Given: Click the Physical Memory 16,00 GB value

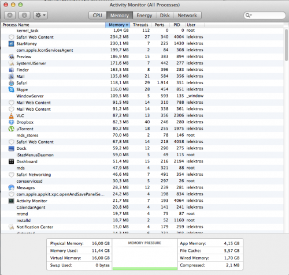Looking at the screenshot, I should coord(101,243).
